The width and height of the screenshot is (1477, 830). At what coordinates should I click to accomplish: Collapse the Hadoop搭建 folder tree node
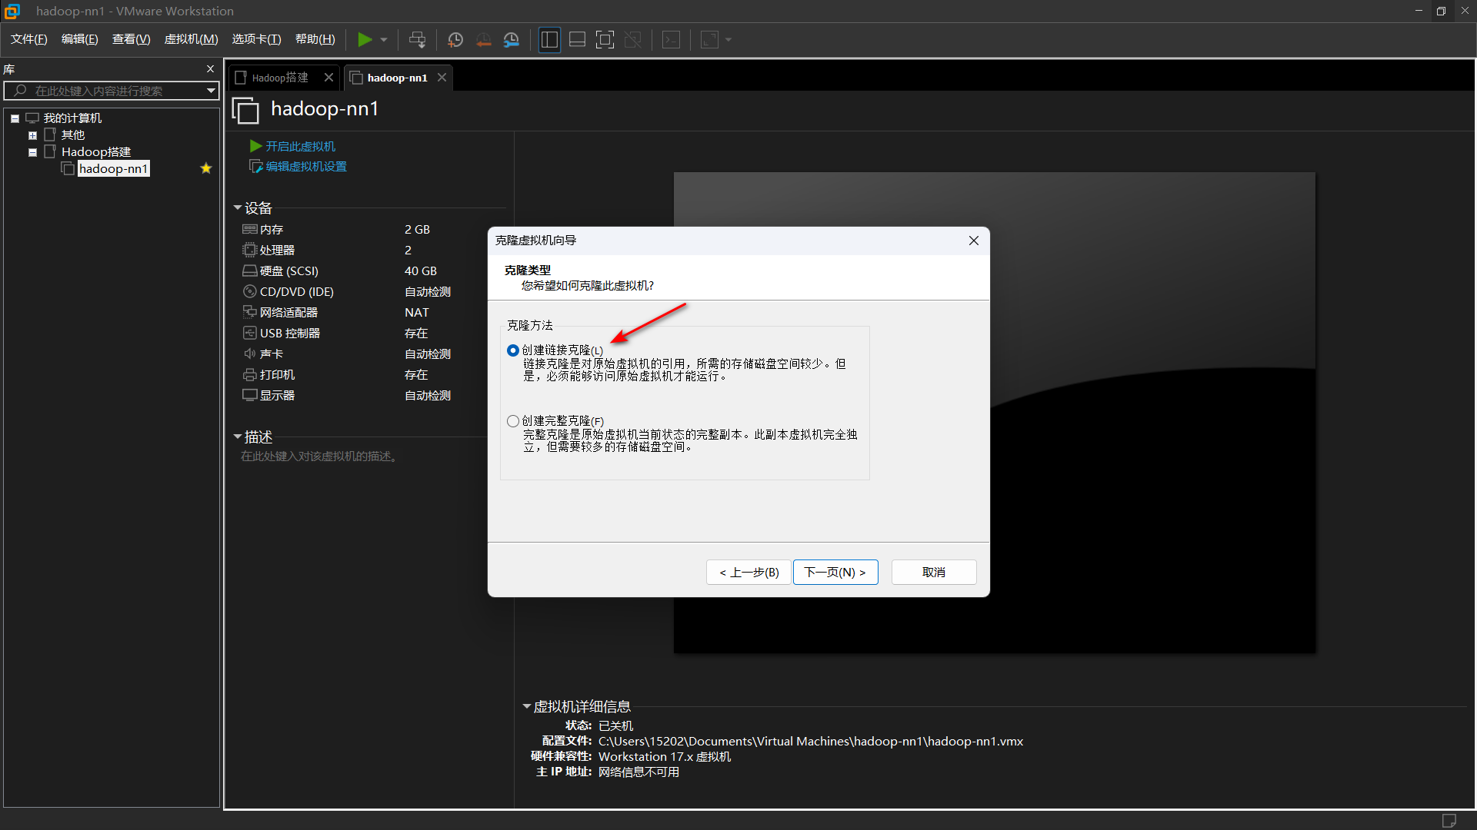[32, 152]
